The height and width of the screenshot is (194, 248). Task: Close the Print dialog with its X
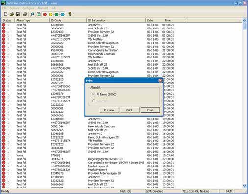[x=160, y=81]
